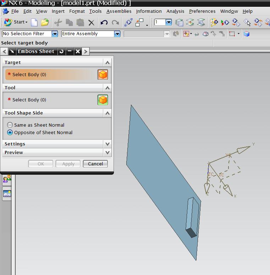Click the blue cube view icon
Viewport: 270px width, 275px height.
(x=247, y=34)
